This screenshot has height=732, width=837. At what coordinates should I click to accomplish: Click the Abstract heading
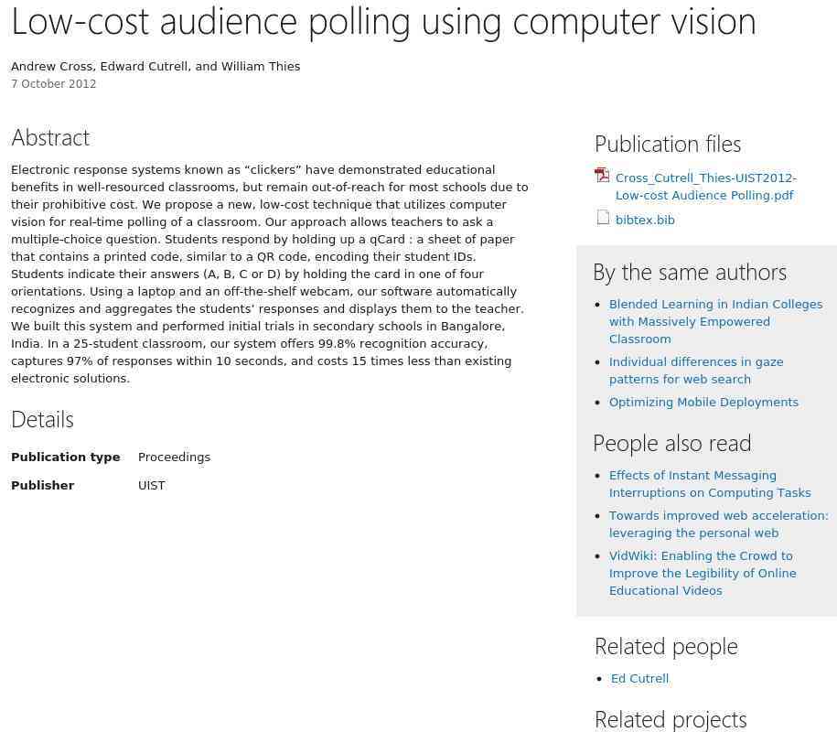(50, 138)
